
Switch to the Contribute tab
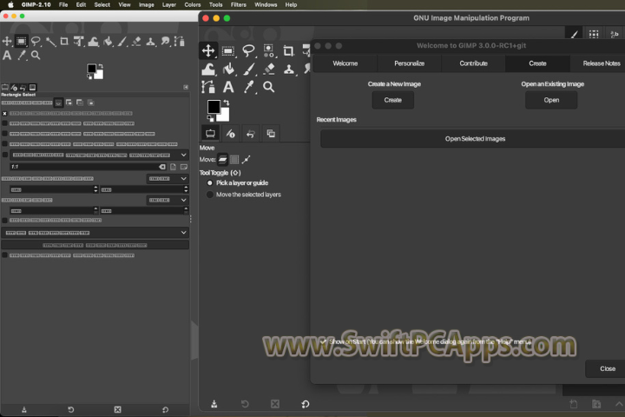coord(474,63)
